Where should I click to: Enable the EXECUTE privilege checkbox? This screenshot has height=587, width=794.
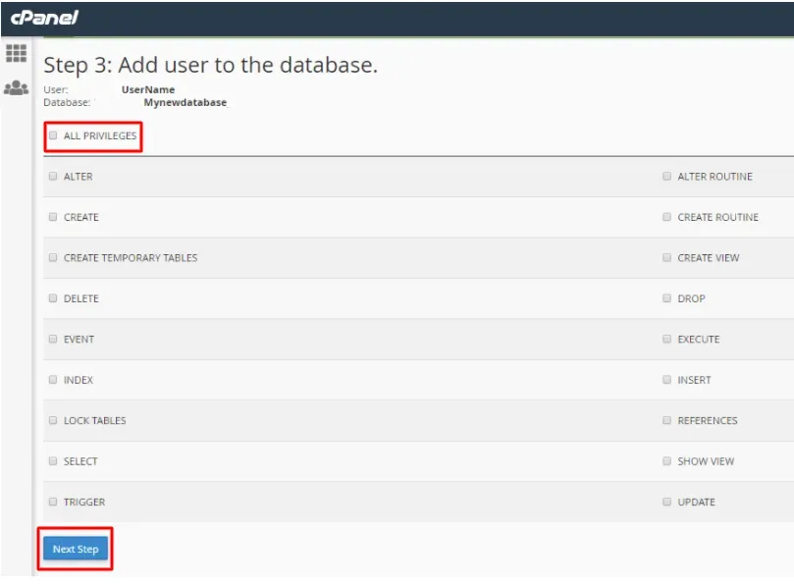tap(666, 339)
